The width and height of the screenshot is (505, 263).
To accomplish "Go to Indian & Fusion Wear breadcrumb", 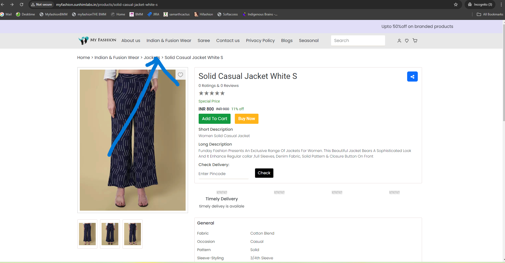I will [117, 57].
